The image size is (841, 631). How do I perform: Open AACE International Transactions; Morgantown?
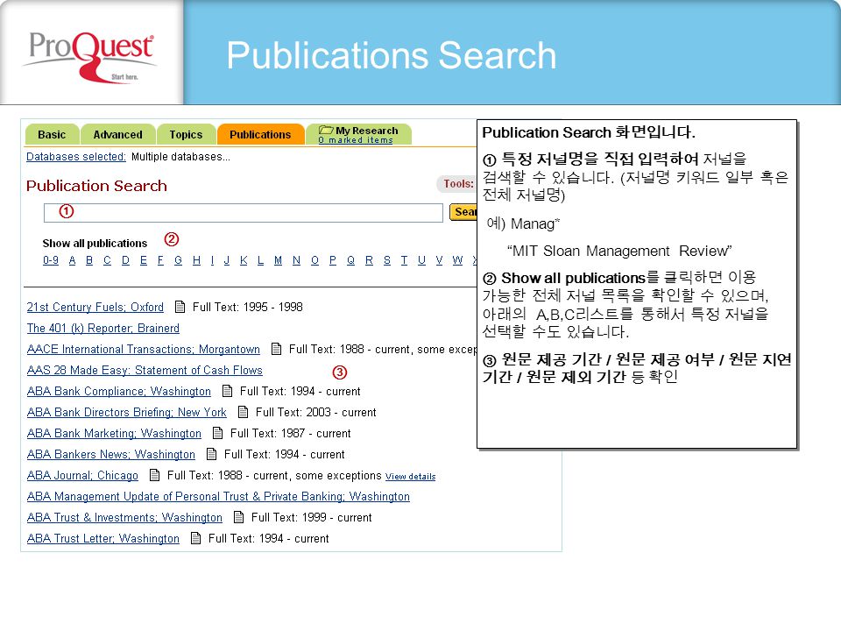[x=143, y=349]
